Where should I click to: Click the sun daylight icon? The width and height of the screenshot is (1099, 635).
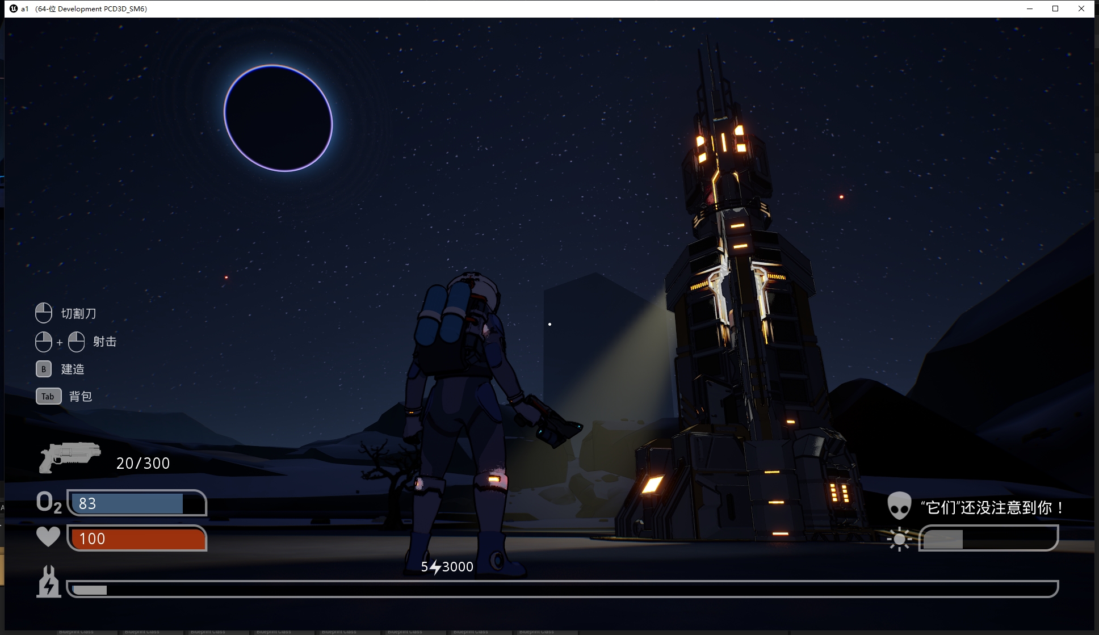pos(899,539)
